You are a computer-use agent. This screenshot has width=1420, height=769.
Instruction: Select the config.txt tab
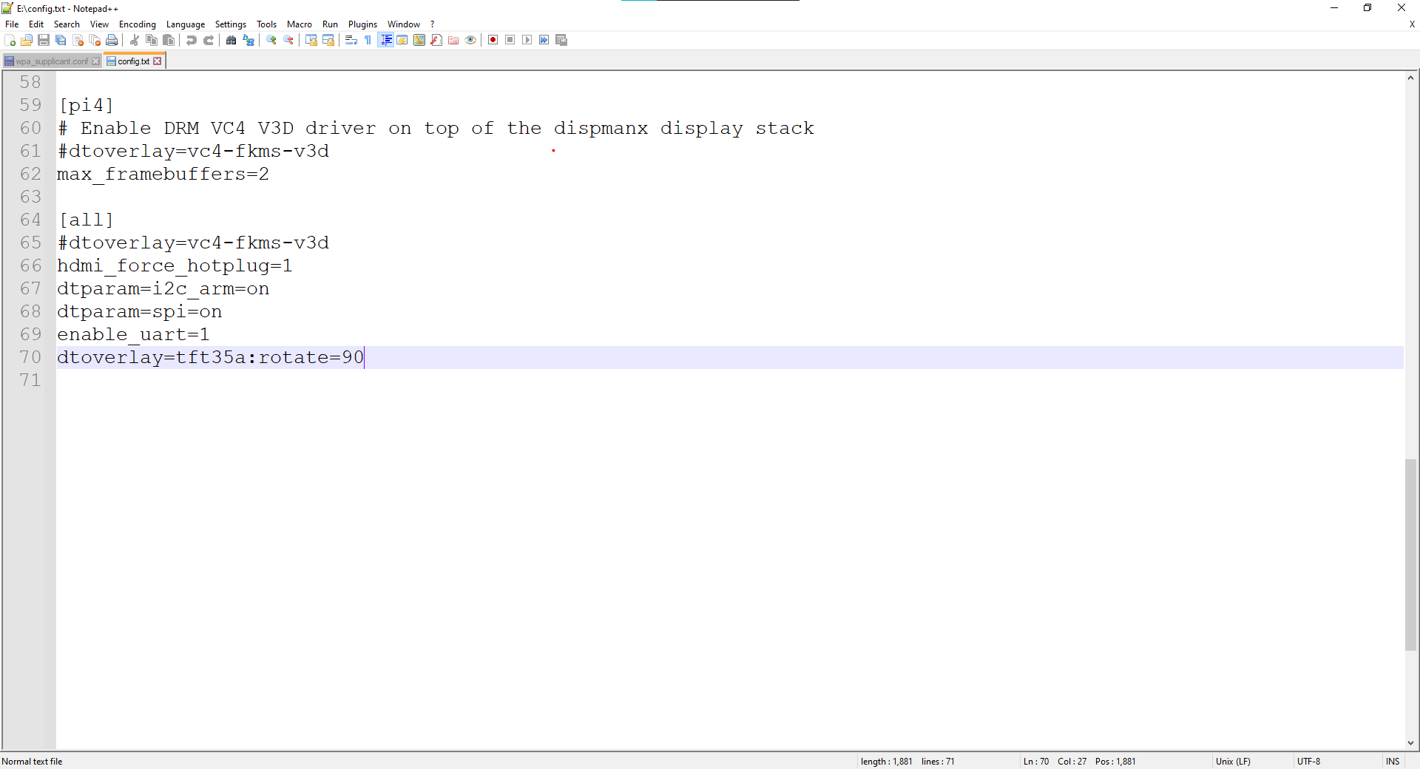(134, 61)
